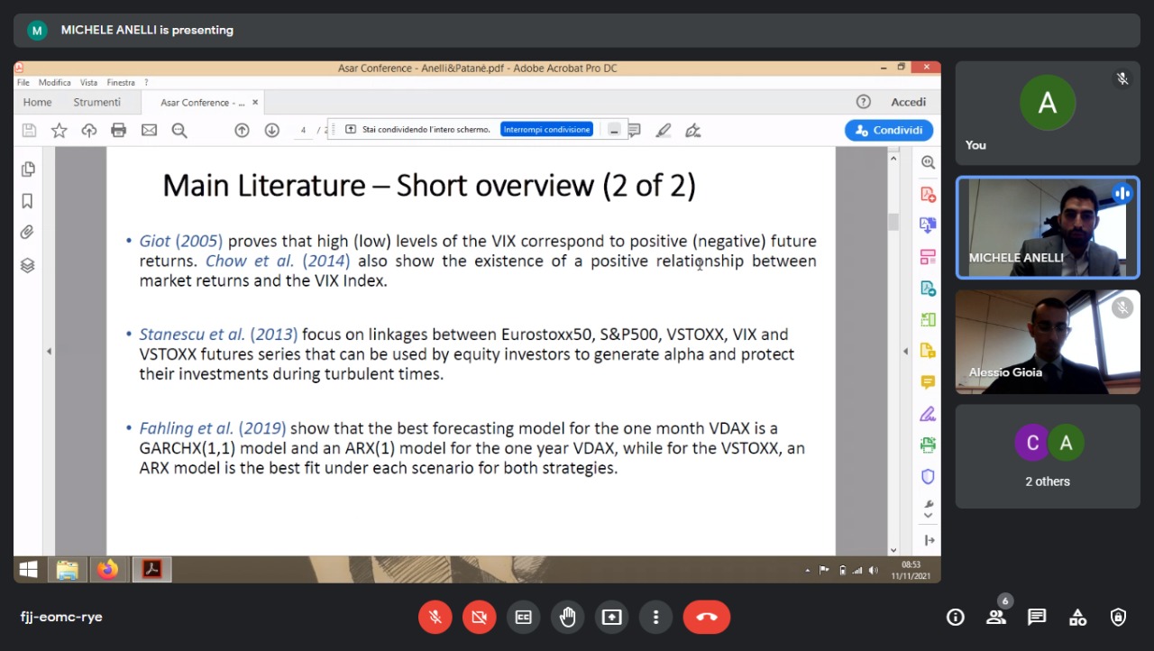Open Meet activities shapes icon

(x=1077, y=617)
